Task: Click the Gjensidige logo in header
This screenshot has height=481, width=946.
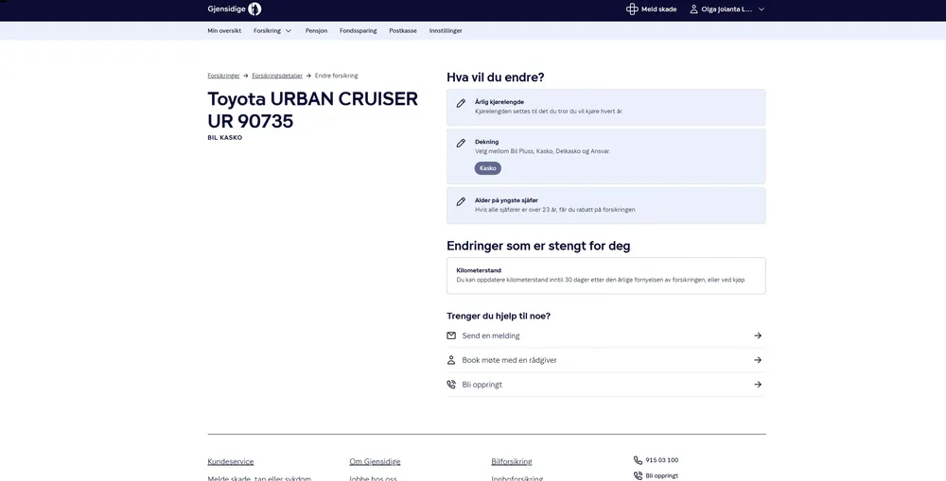Action: pos(235,9)
